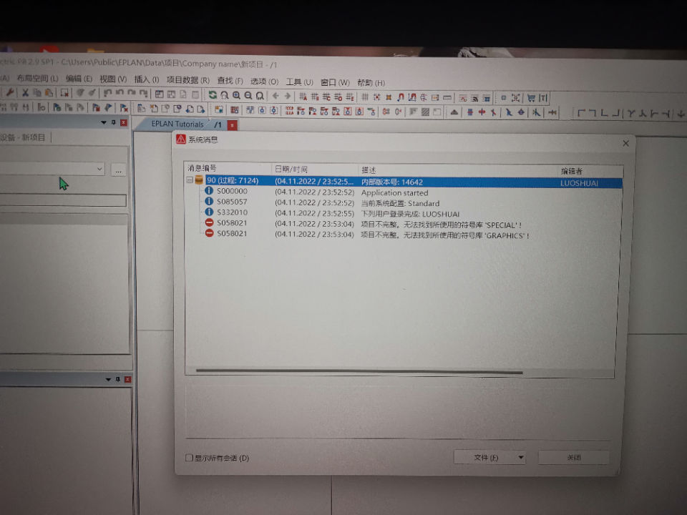The height and width of the screenshot is (515, 687).
Task: Toggle the Grid C icon
Action: (x=326, y=97)
